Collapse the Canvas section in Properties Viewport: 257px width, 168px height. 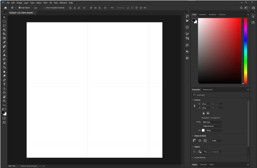pyautogui.click(x=193, y=99)
